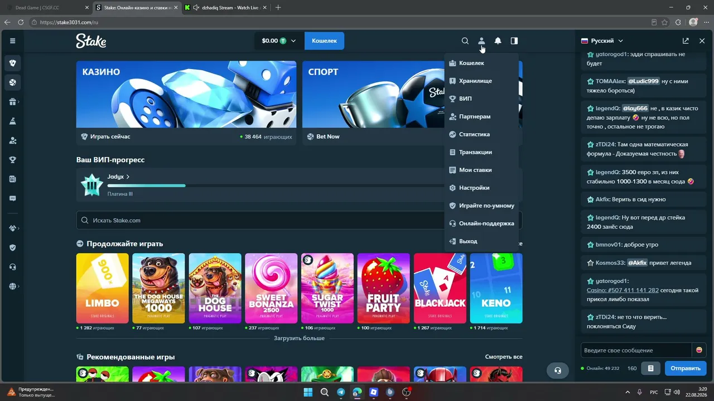Click the blue Кошелек button in the header
Viewport: 714px width, 401px height.
(324, 41)
